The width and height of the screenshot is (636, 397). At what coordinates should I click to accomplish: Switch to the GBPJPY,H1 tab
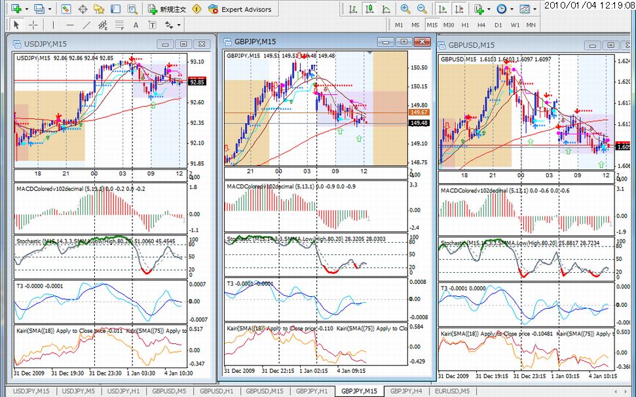[x=312, y=391]
